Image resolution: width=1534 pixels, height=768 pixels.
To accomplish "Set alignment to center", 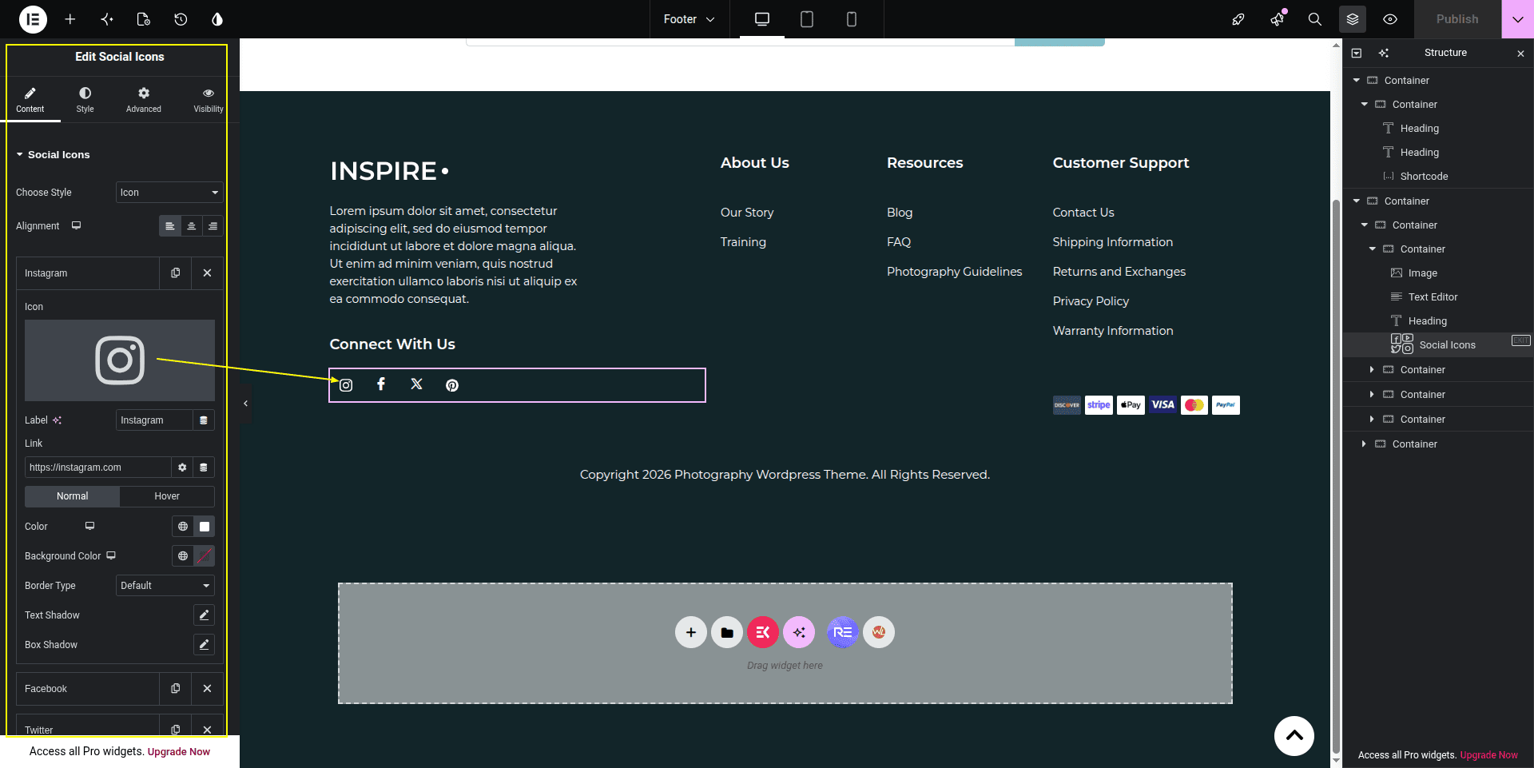I will [191, 226].
